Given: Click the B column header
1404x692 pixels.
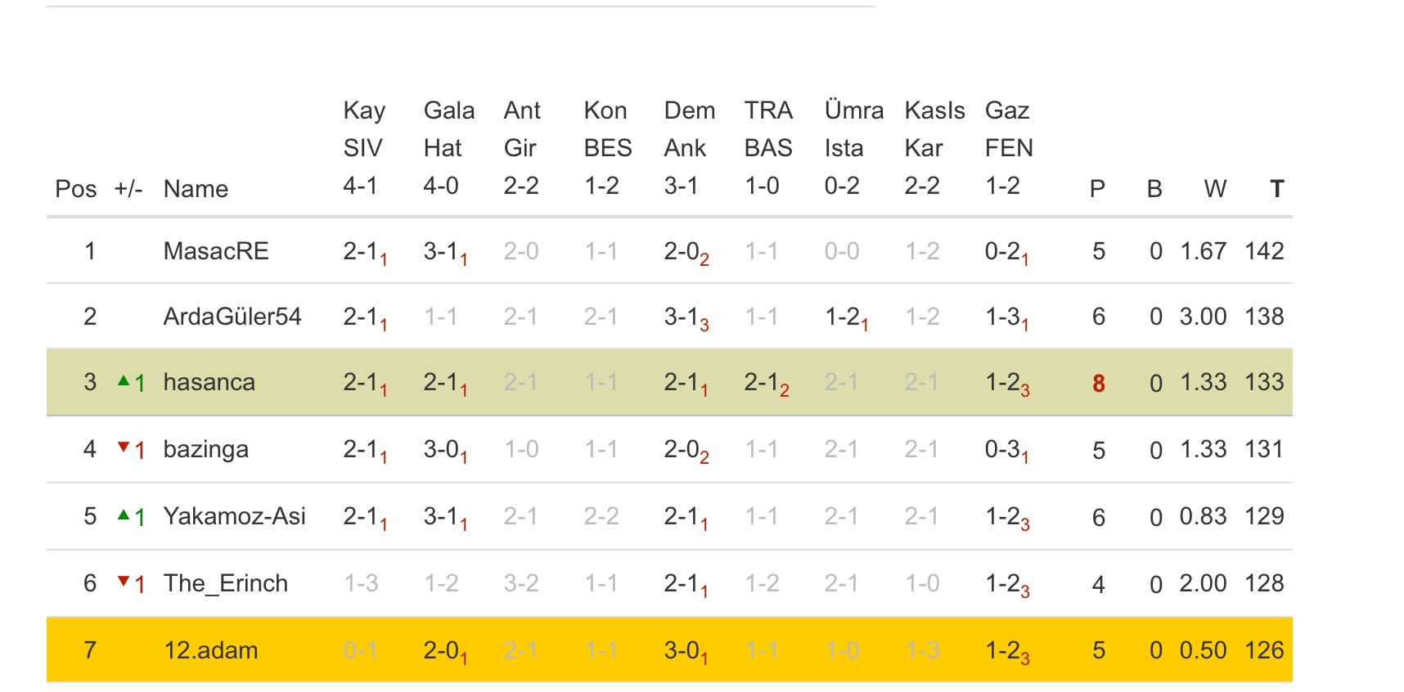Looking at the screenshot, I should (x=1154, y=189).
